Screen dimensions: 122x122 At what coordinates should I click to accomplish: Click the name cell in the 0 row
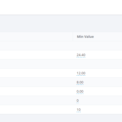[x=36, y=100]
